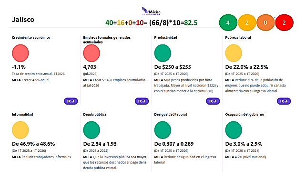This screenshot has width=305, height=172.
Task: Click yellow indicator for Informalidad
Action: pyautogui.click(x=20, y=130)
